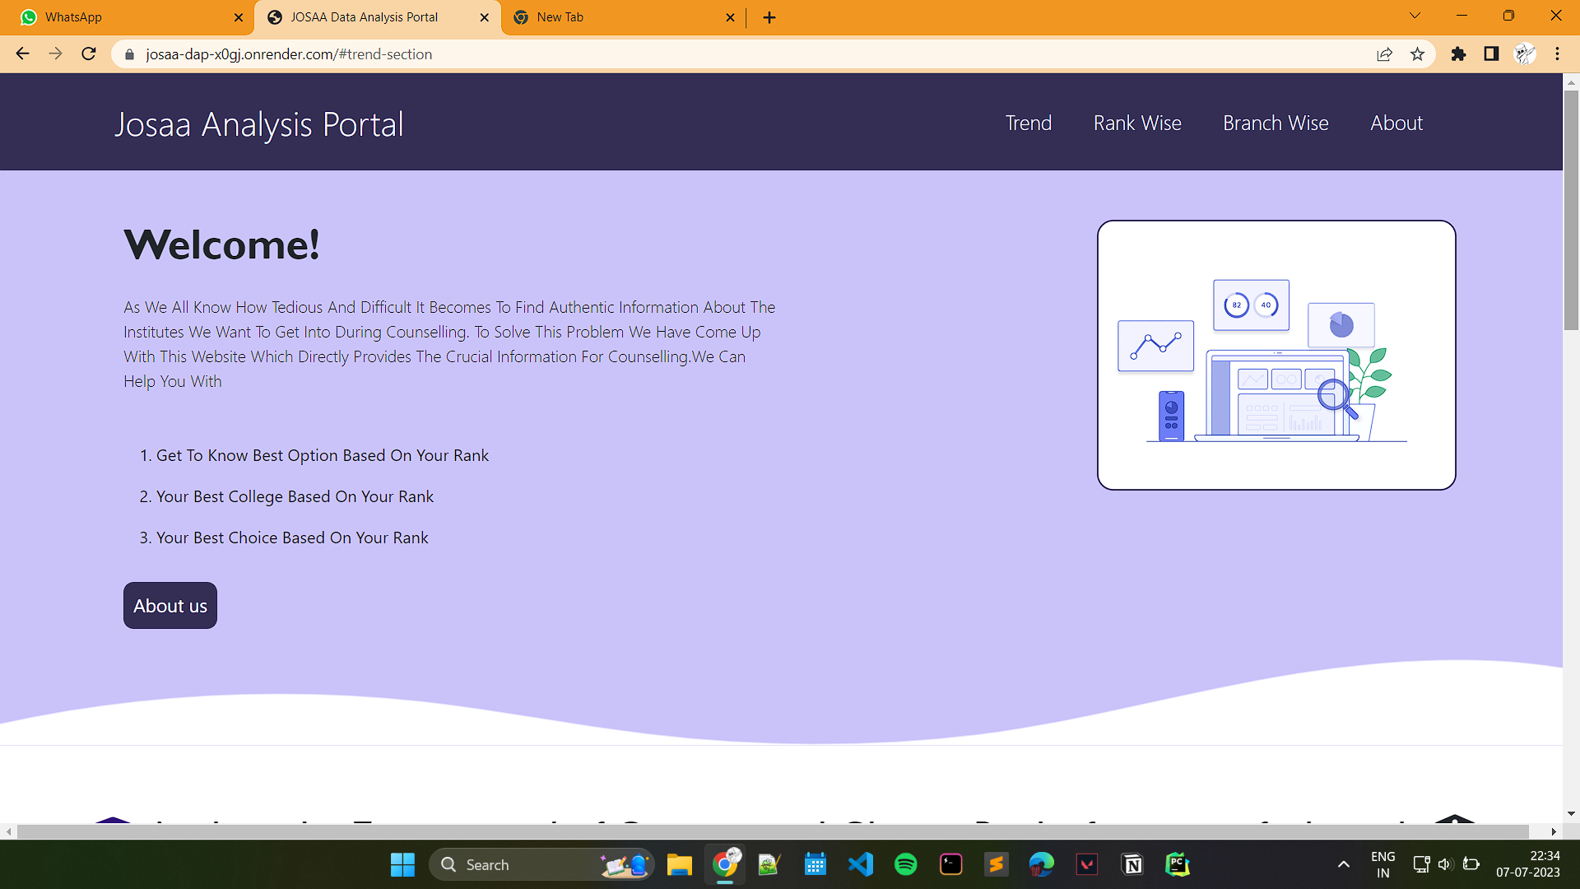Bookmark this page with star icon
This screenshot has width=1580, height=889.
coord(1417,54)
